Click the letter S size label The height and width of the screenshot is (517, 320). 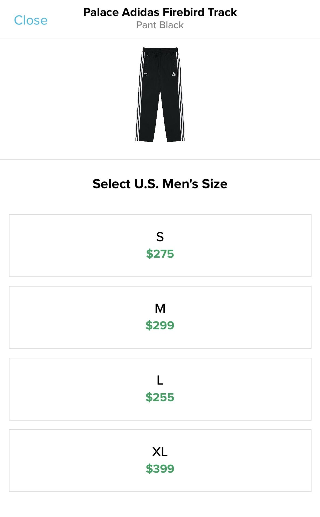160,237
